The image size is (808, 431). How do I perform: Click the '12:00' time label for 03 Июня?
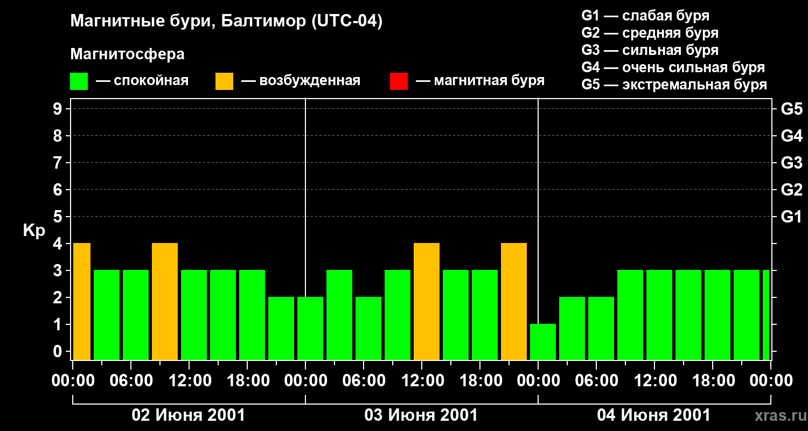tap(422, 381)
